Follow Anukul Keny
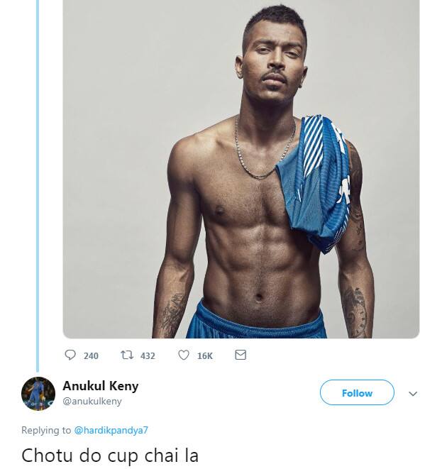 pos(356,393)
